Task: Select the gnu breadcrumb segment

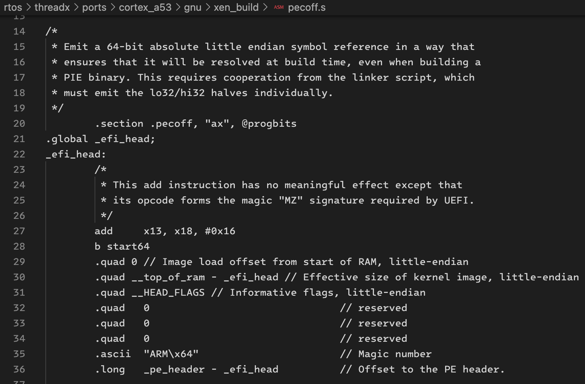Action: pos(193,7)
